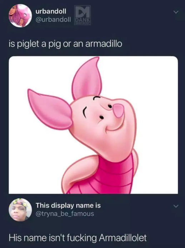The width and height of the screenshot is (185, 248).
Task: Click Piglet's pink snout in the image
Action: click(119, 110)
